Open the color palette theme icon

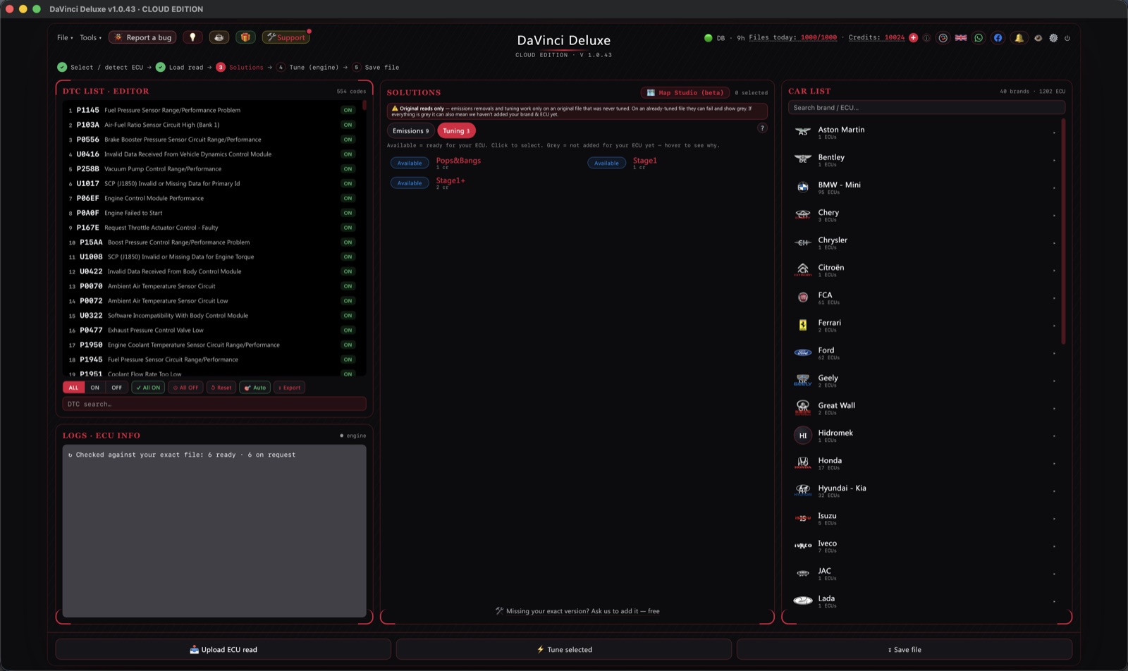coord(943,38)
